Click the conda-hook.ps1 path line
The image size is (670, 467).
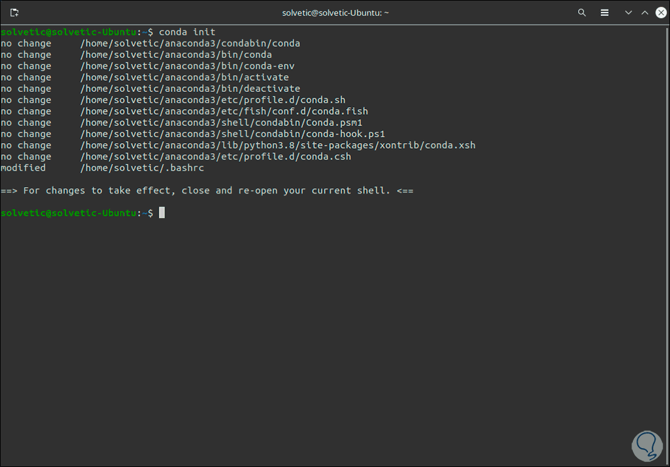tap(233, 134)
